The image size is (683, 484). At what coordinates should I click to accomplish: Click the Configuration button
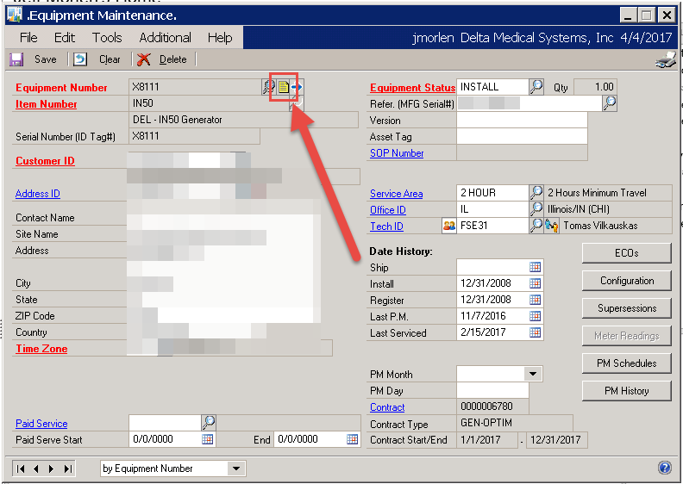point(627,281)
